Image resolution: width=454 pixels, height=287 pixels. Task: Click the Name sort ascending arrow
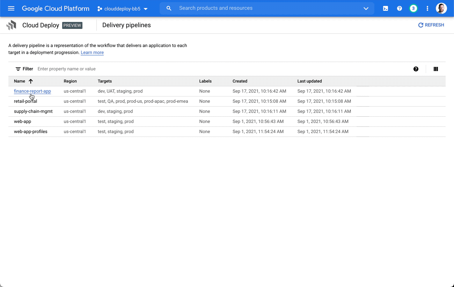[x=31, y=81]
